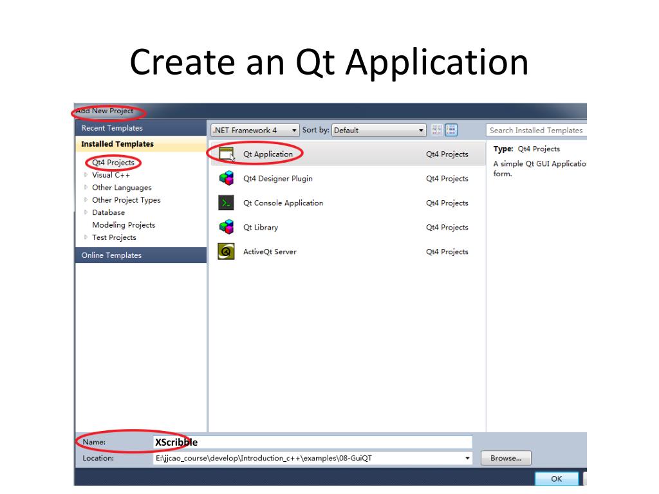Select the Qt Application template icon

coord(226,154)
